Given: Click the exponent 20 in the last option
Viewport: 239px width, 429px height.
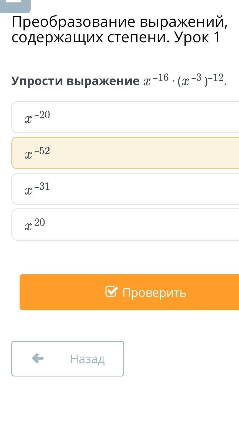Looking at the screenshot, I should 40,222.
